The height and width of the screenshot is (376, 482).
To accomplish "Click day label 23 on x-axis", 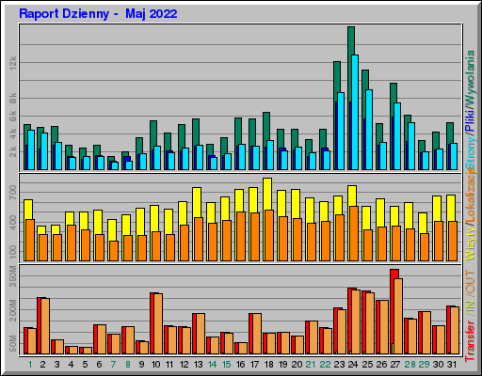I will click(339, 365).
